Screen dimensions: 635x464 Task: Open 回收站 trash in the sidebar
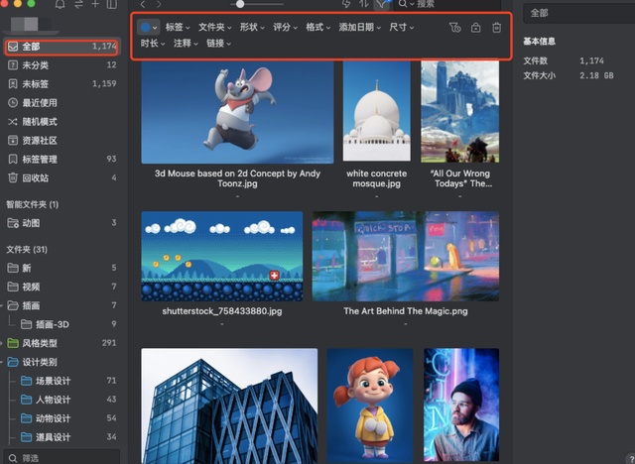tap(62, 177)
